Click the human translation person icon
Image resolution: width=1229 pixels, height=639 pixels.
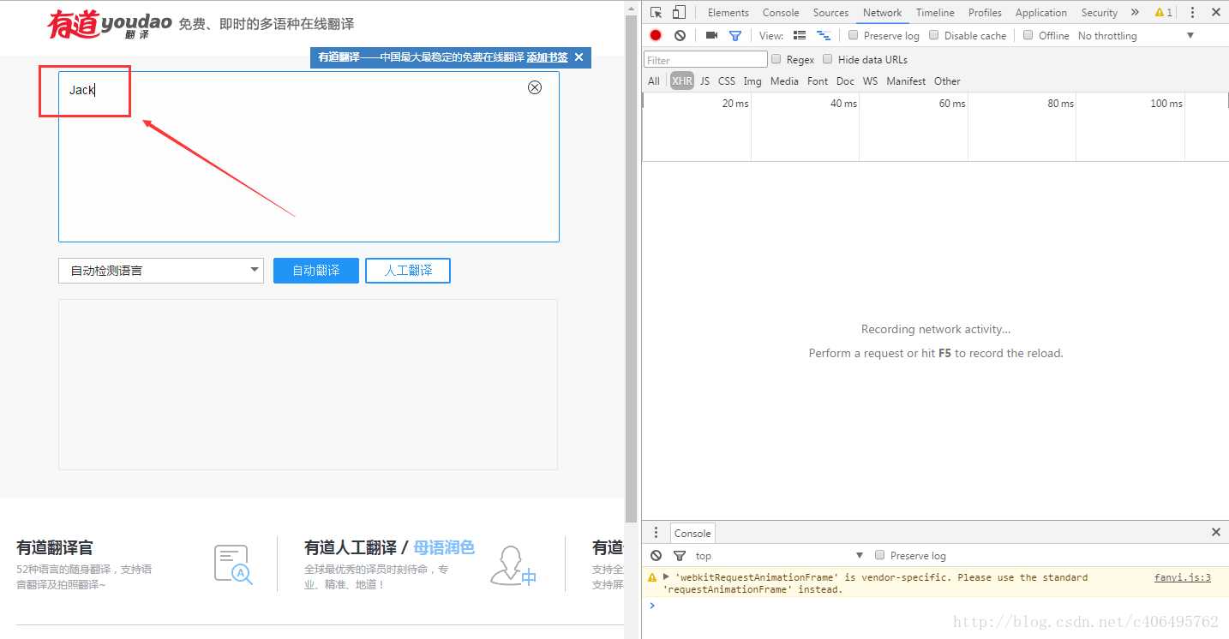[x=513, y=566]
